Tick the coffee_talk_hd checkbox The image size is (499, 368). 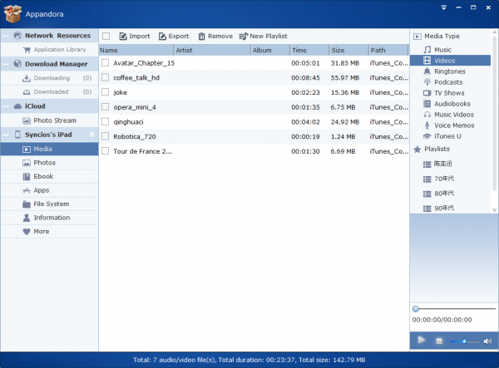tap(106, 78)
